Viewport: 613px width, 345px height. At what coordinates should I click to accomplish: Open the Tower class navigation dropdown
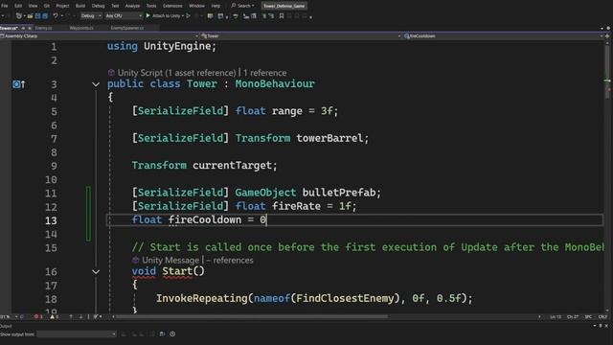(x=301, y=36)
